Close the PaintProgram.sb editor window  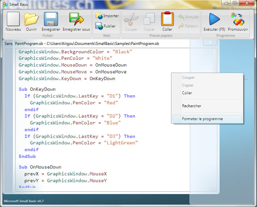click(210, 42)
